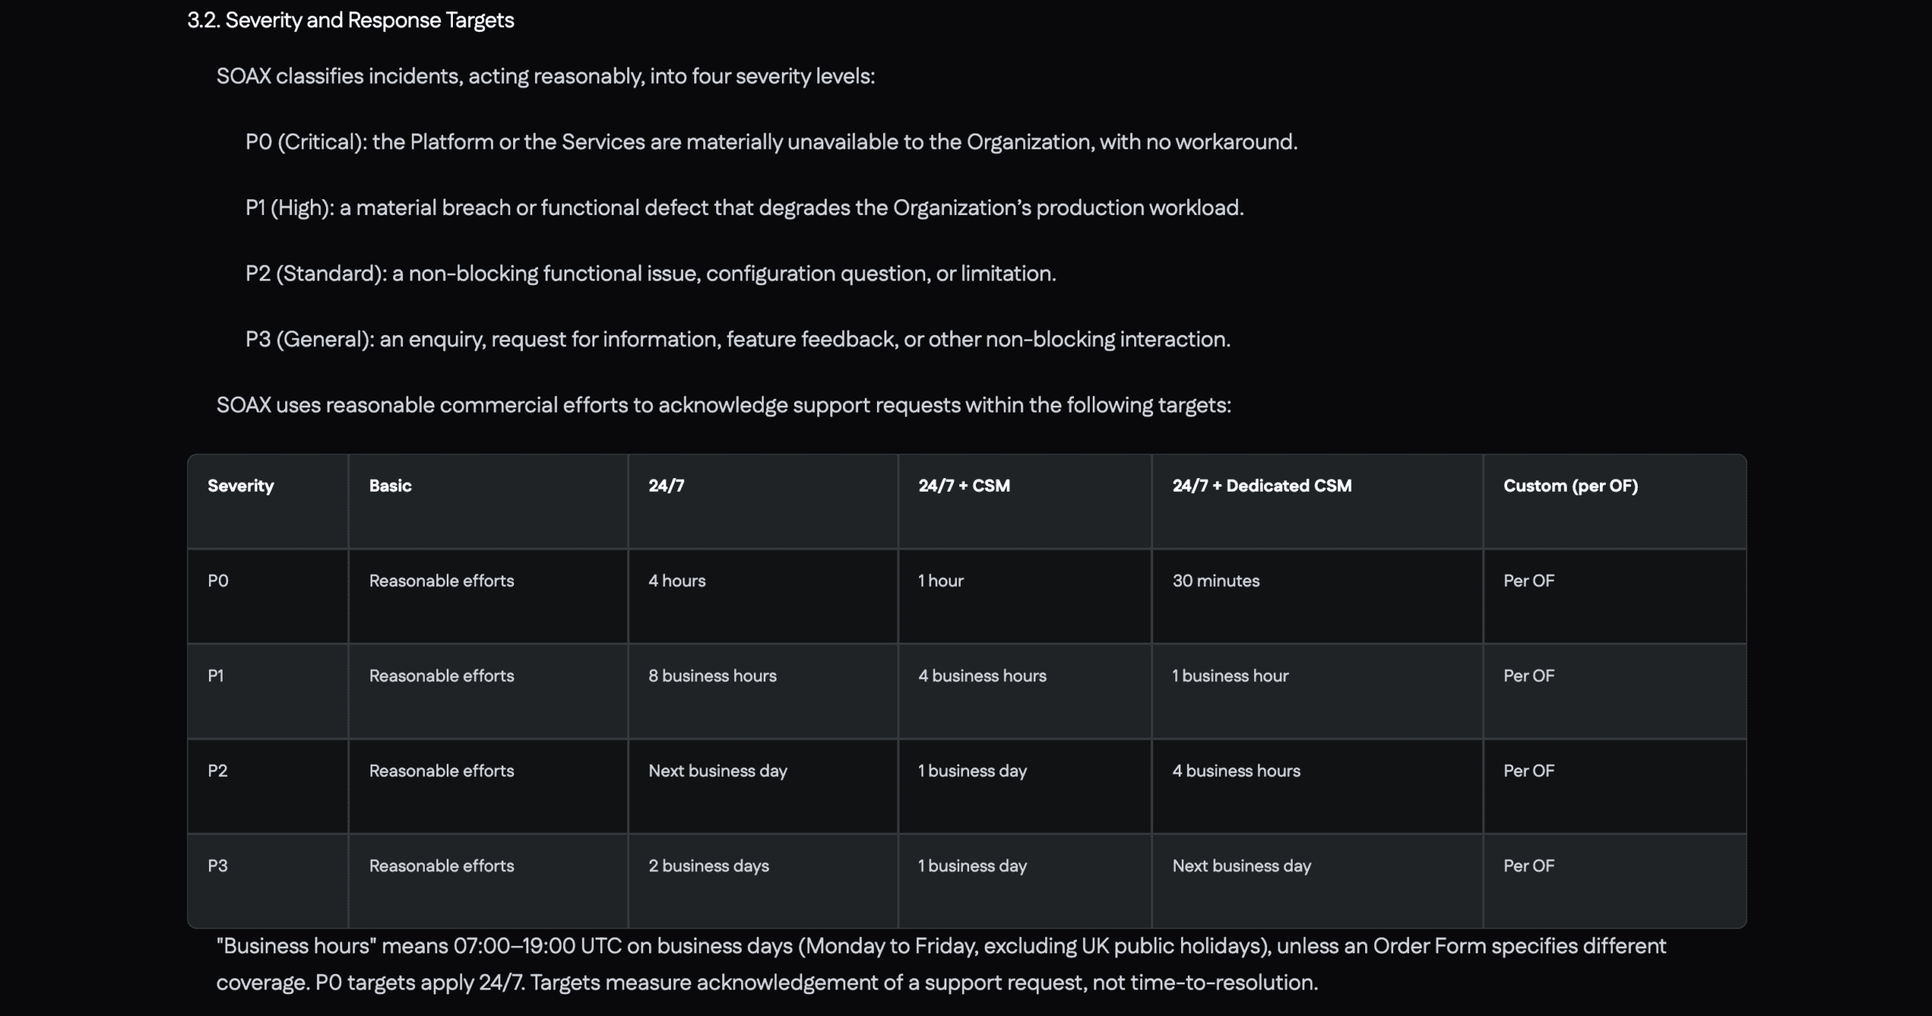The image size is (1932, 1016).
Task: Click the P1 severity row label
Action: (216, 676)
